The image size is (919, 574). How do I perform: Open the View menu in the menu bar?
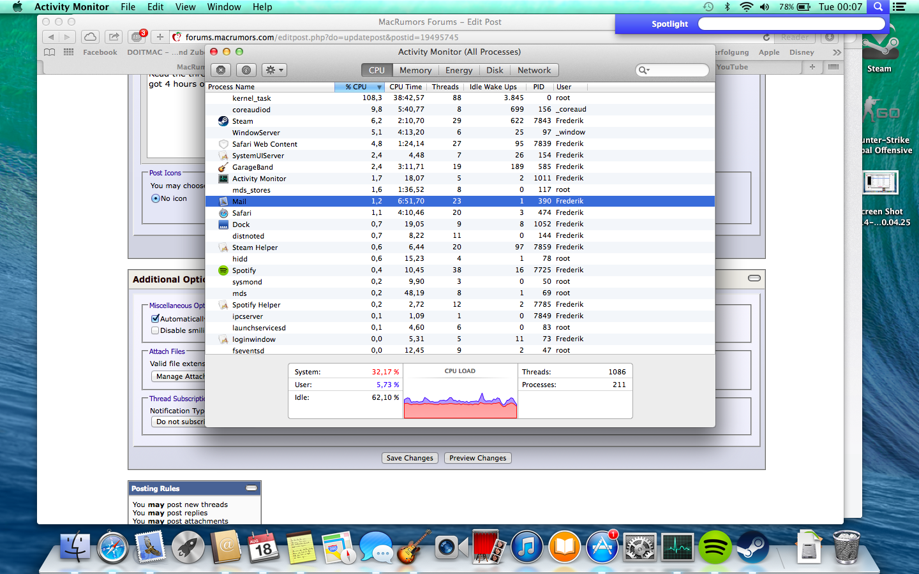point(185,7)
